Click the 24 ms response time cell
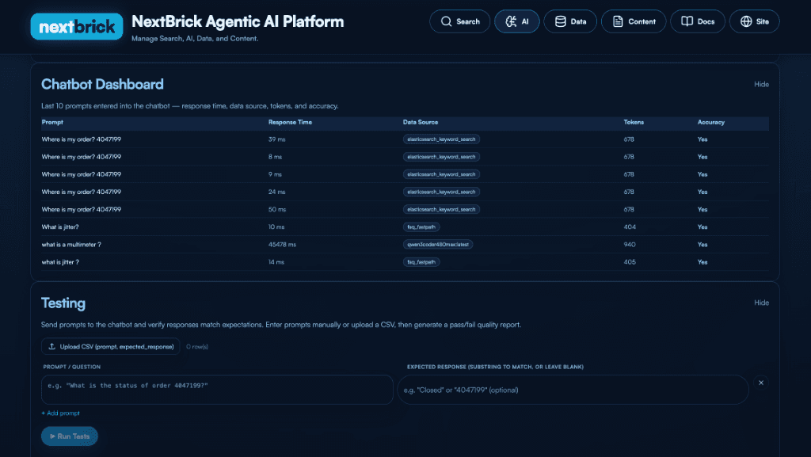The height and width of the screenshot is (457, 811). tap(276, 192)
